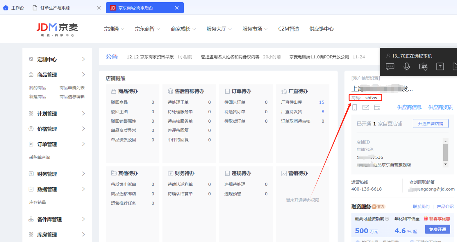This screenshot has width=457, height=242.
Task: Click the remote session text T icon
Action: pos(440,67)
